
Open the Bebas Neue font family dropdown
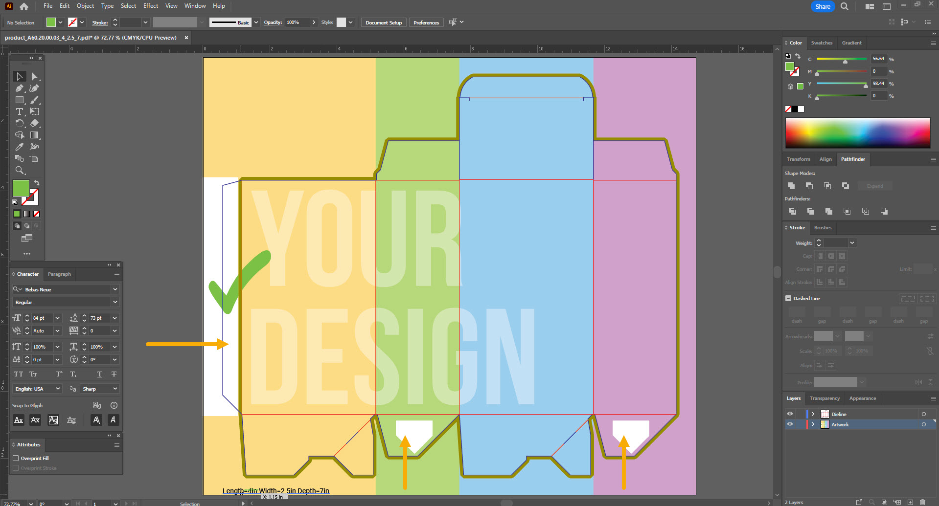115,289
